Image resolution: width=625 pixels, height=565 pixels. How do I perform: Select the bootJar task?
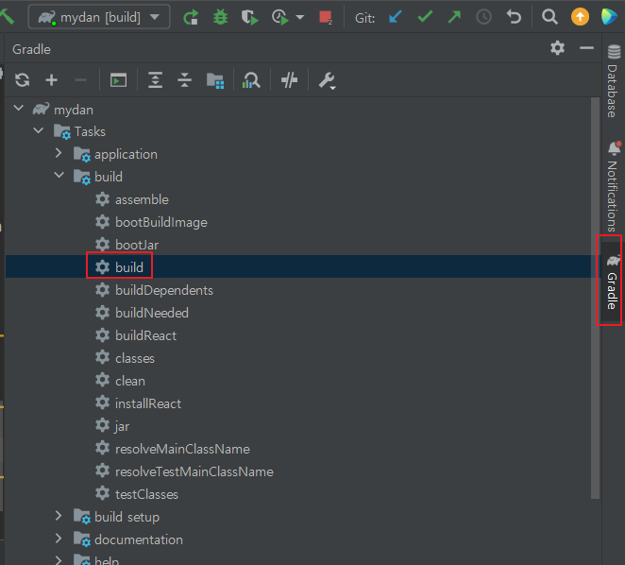[137, 245]
